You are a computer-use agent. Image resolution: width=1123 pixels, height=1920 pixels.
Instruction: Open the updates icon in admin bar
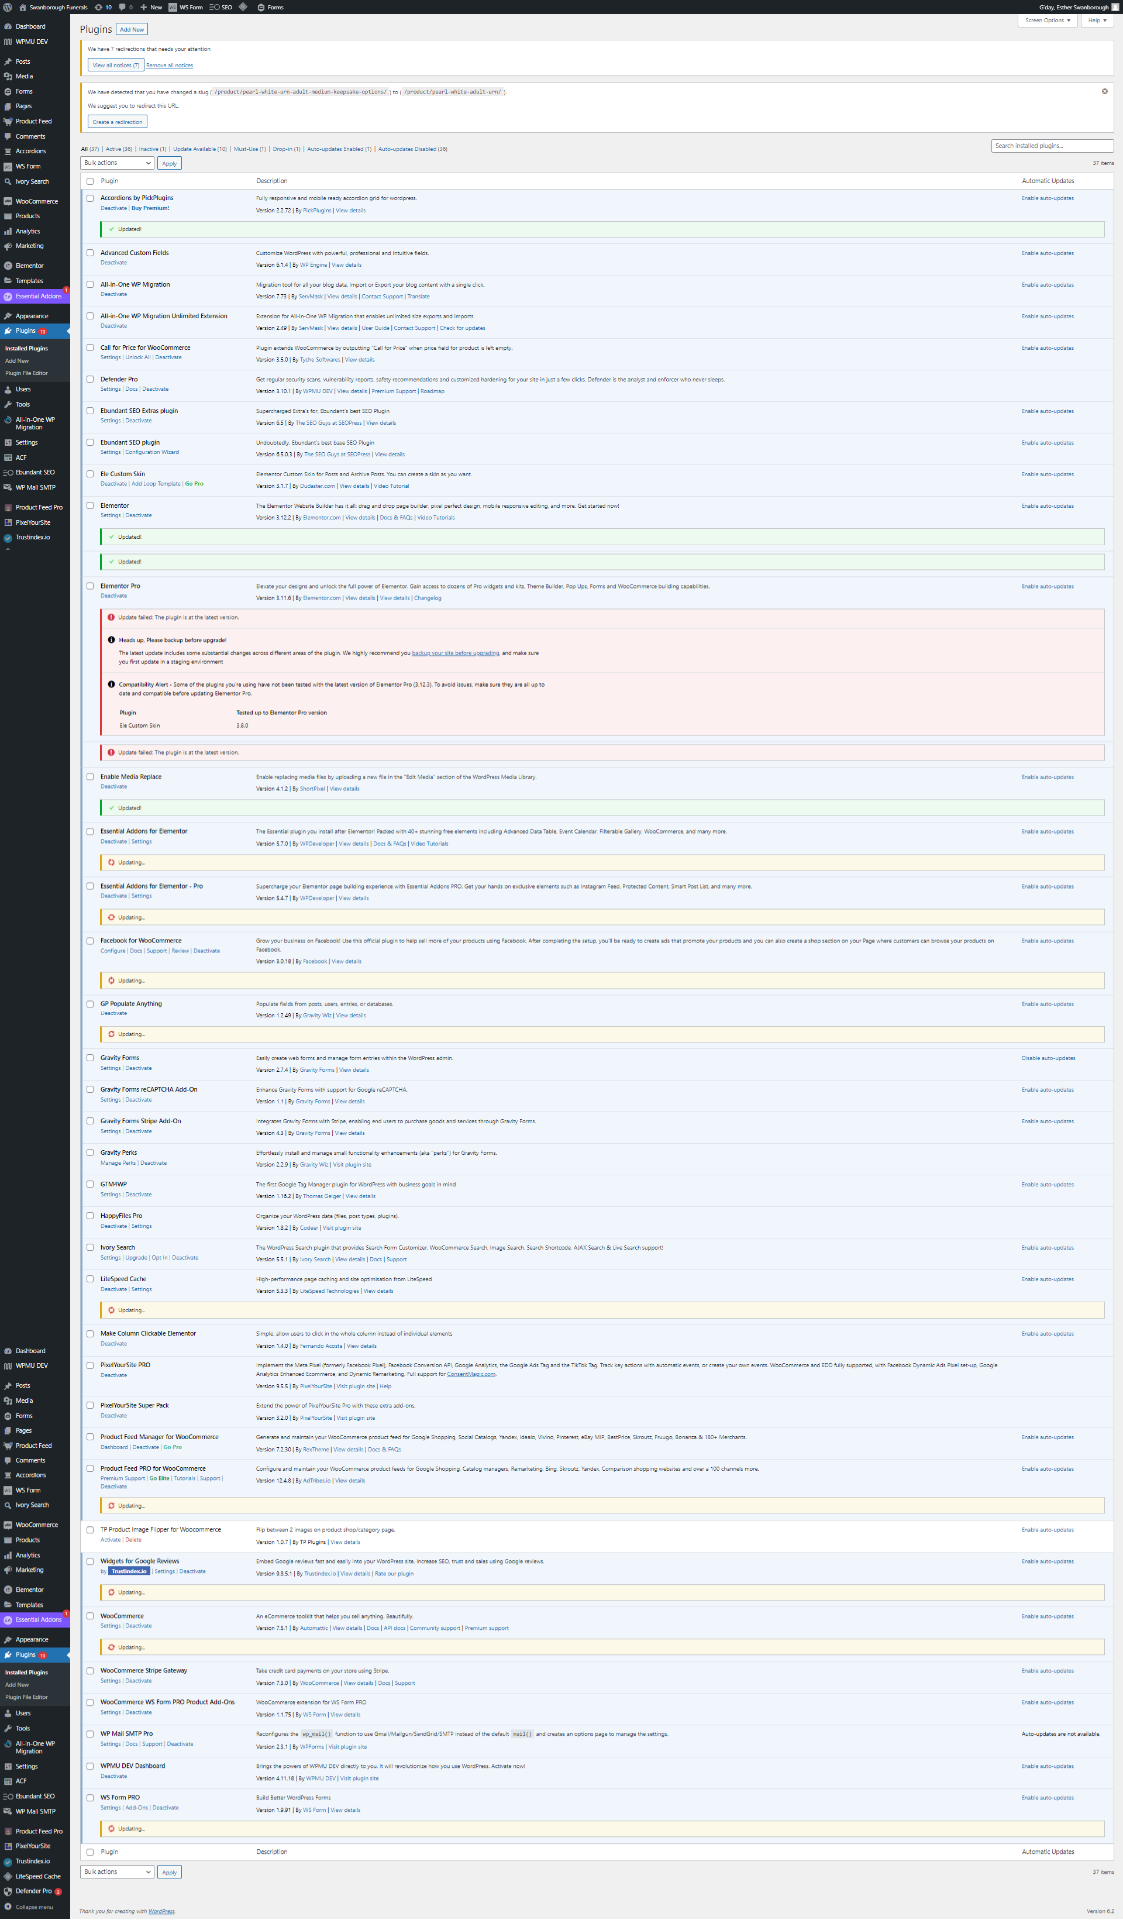pos(99,7)
